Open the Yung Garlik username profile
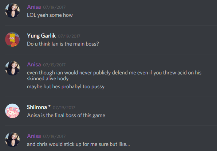This screenshot has height=151, width=217. point(41,36)
